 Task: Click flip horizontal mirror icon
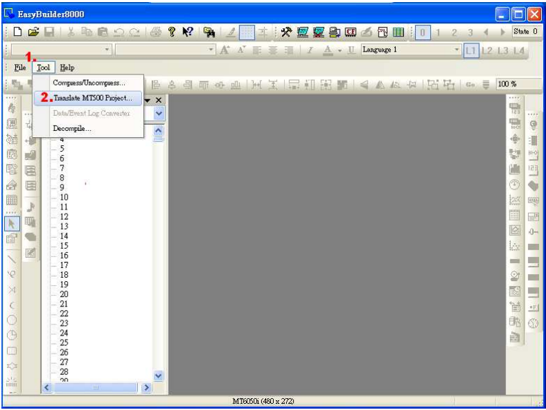click(x=380, y=85)
